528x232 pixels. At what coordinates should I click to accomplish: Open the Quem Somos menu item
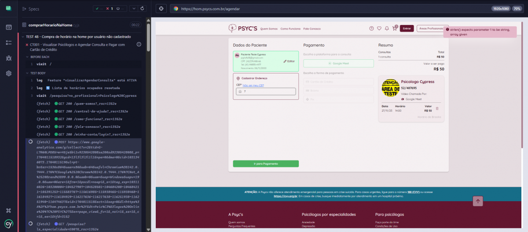(x=268, y=29)
